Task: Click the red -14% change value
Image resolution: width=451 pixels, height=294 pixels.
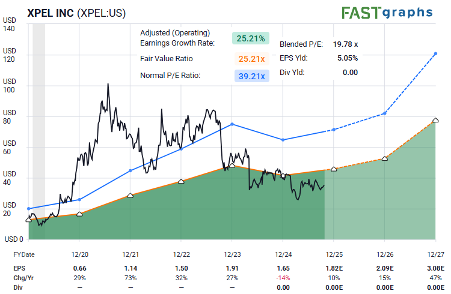Action: (x=283, y=277)
